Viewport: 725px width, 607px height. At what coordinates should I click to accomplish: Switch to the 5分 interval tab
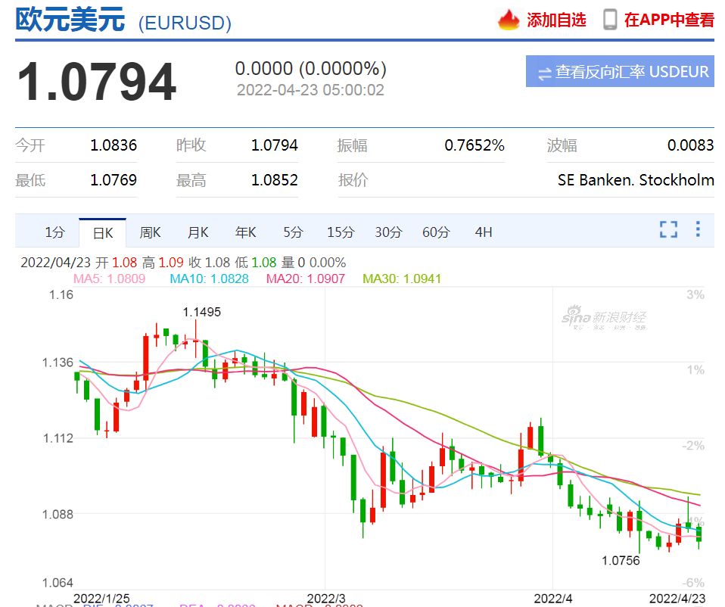coord(293,232)
